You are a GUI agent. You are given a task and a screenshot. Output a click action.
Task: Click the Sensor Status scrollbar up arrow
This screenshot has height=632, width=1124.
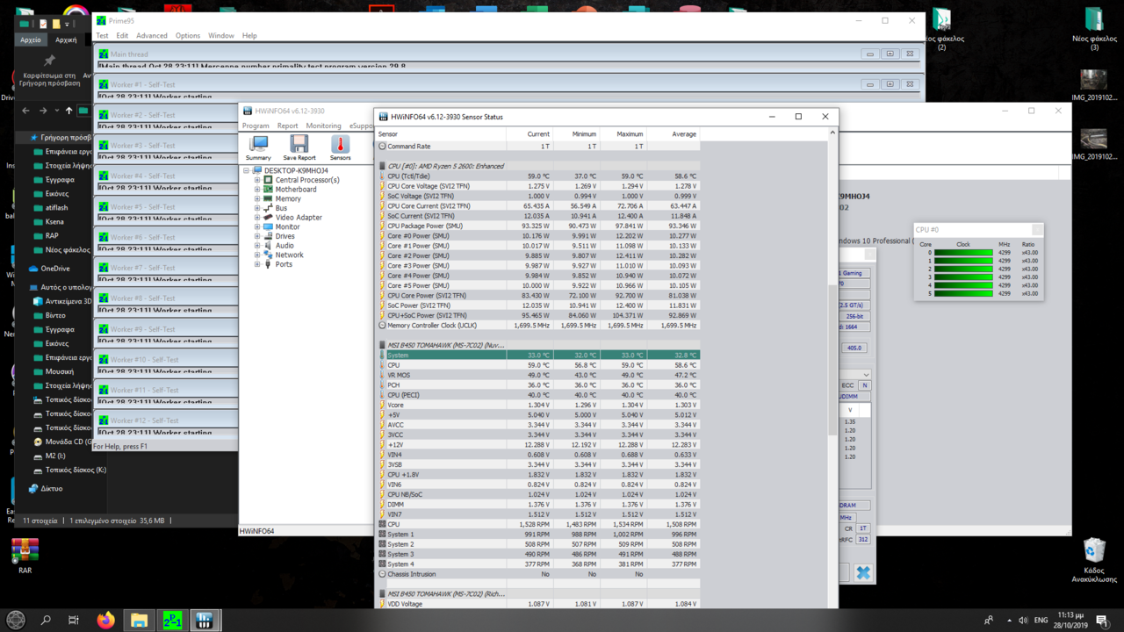(832, 133)
